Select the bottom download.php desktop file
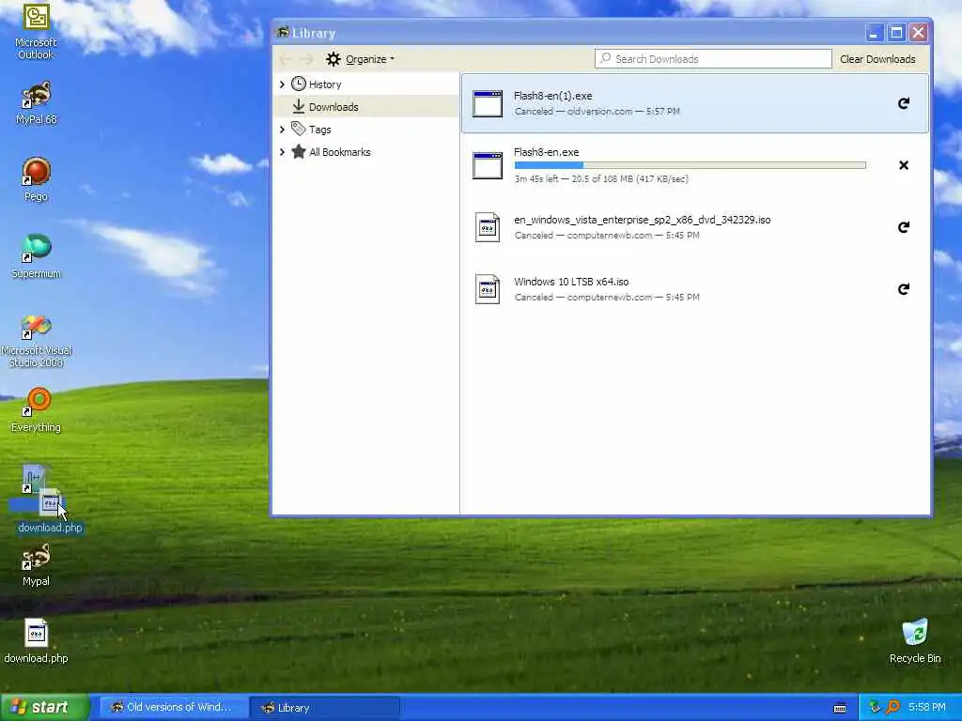 [36, 641]
